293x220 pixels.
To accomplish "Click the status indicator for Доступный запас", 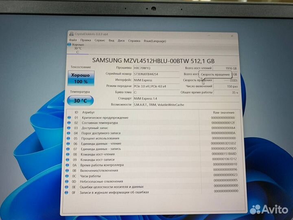I will 69,128.
